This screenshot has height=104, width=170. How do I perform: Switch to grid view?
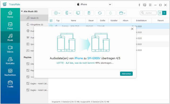[160, 13]
